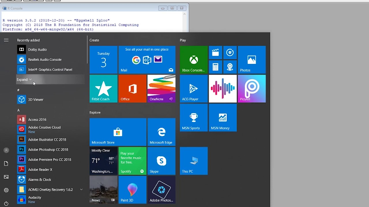The width and height of the screenshot is (369, 207).
Task: Open the Calendar tile showing Tuesday 3
Action: coord(103,60)
